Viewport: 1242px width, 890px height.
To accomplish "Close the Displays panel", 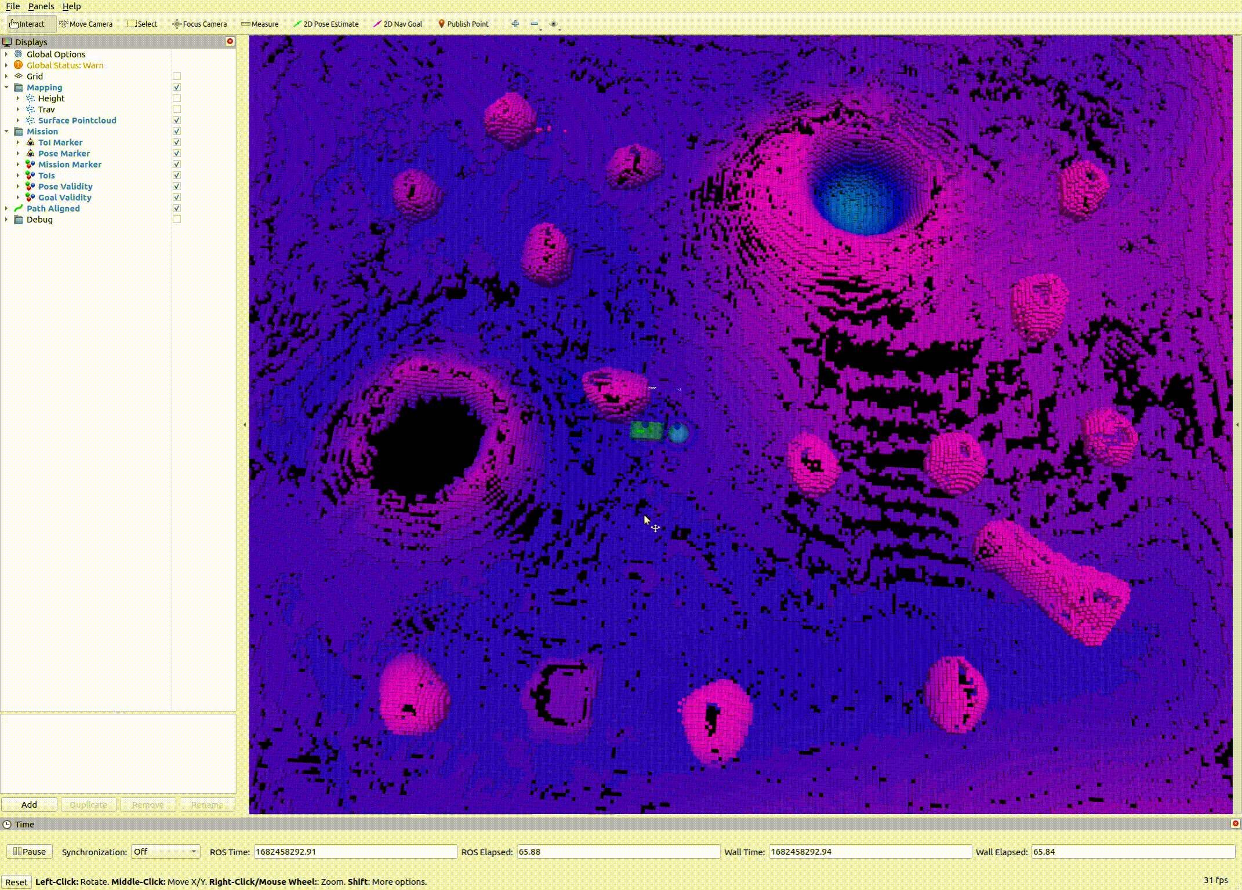I will pyautogui.click(x=230, y=41).
